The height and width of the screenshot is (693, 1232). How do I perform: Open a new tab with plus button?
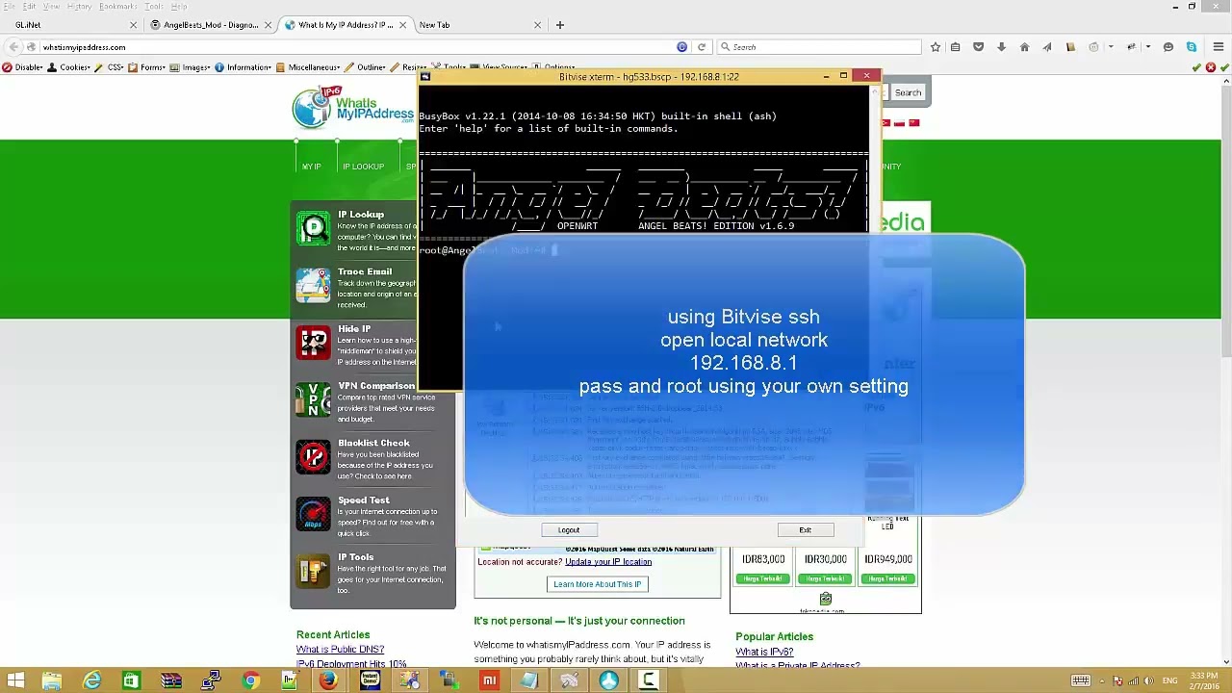(559, 25)
